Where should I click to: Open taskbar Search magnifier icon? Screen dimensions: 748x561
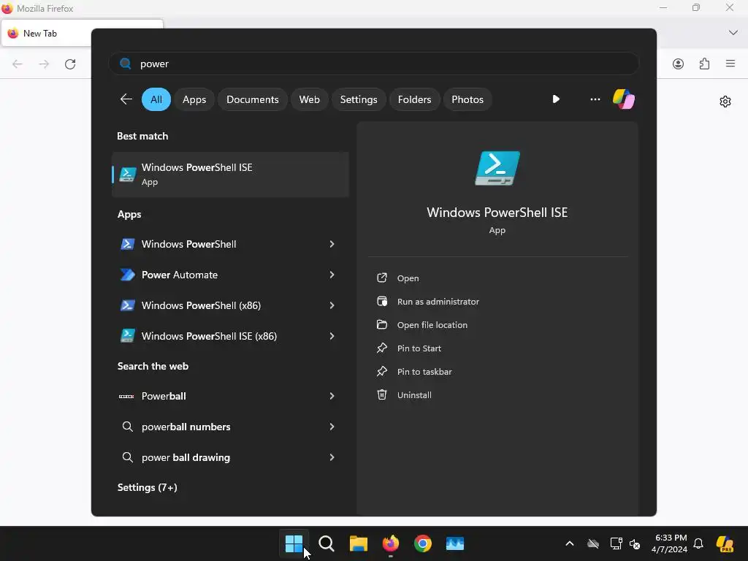coord(327,543)
